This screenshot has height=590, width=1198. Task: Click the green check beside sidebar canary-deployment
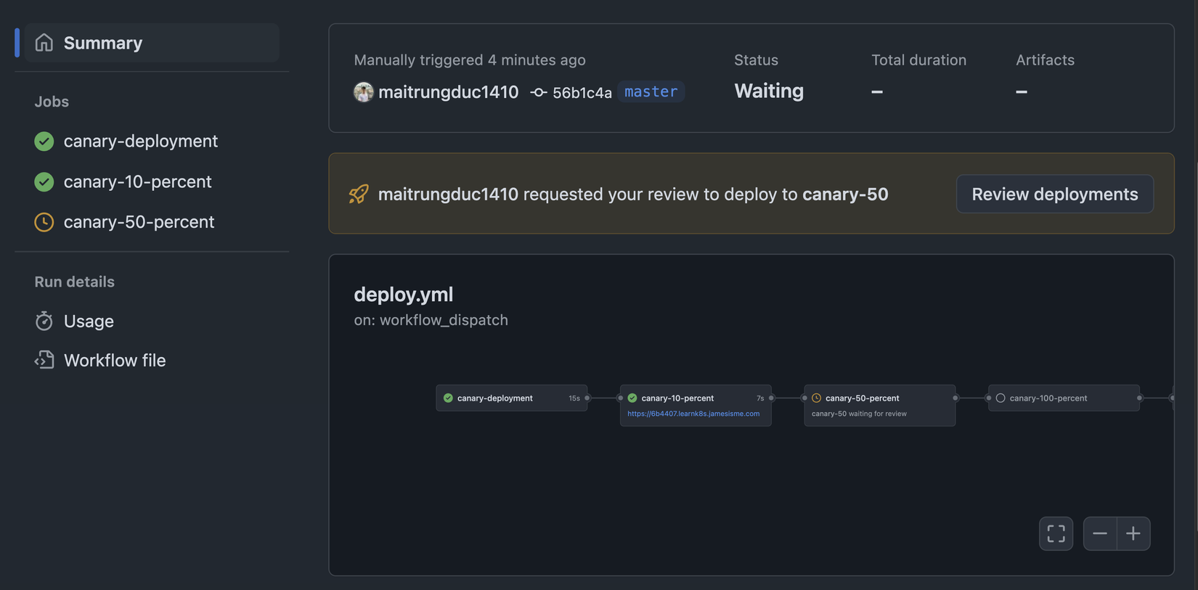pyautogui.click(x=44, y=141)
